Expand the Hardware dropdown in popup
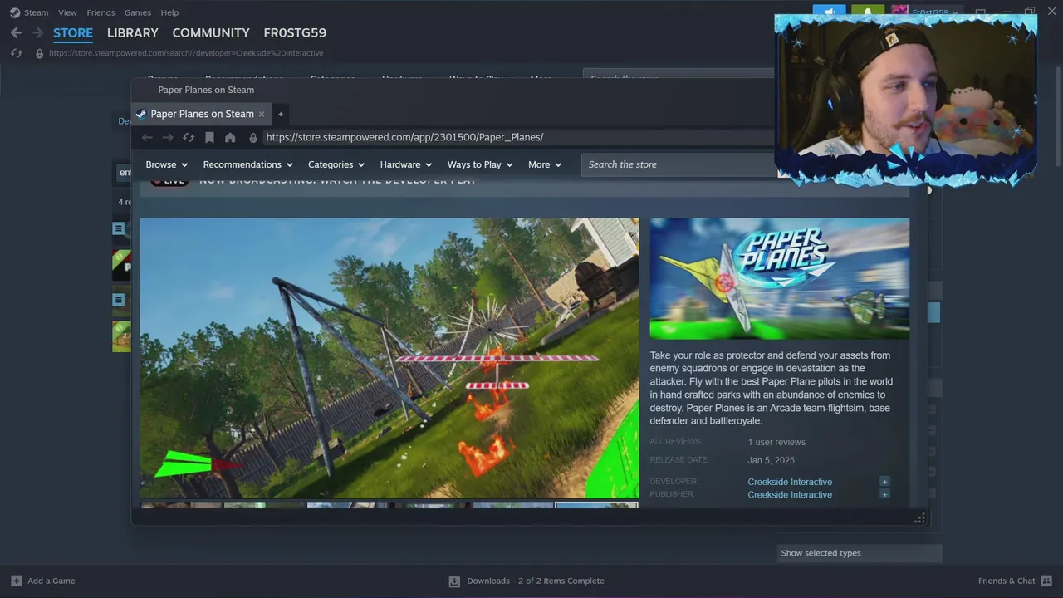This screenshot has width=1063, height=598. (x=406, y=164)
